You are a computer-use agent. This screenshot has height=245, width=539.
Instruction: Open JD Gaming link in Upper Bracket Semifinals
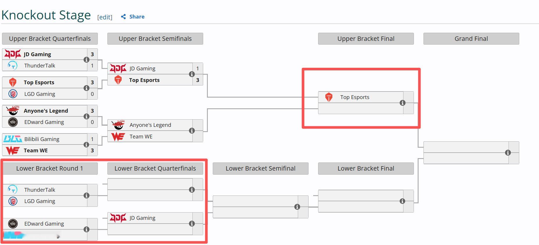pos(143,69)
